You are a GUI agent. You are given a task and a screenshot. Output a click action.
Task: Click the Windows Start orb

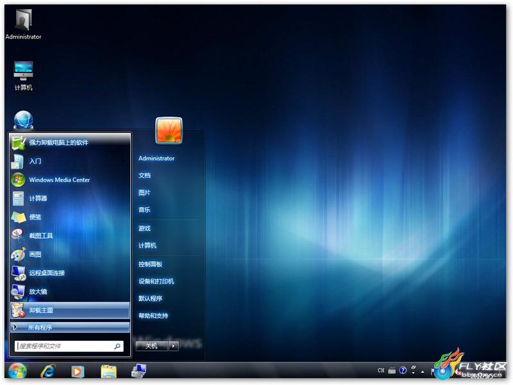tap(18, 372)
